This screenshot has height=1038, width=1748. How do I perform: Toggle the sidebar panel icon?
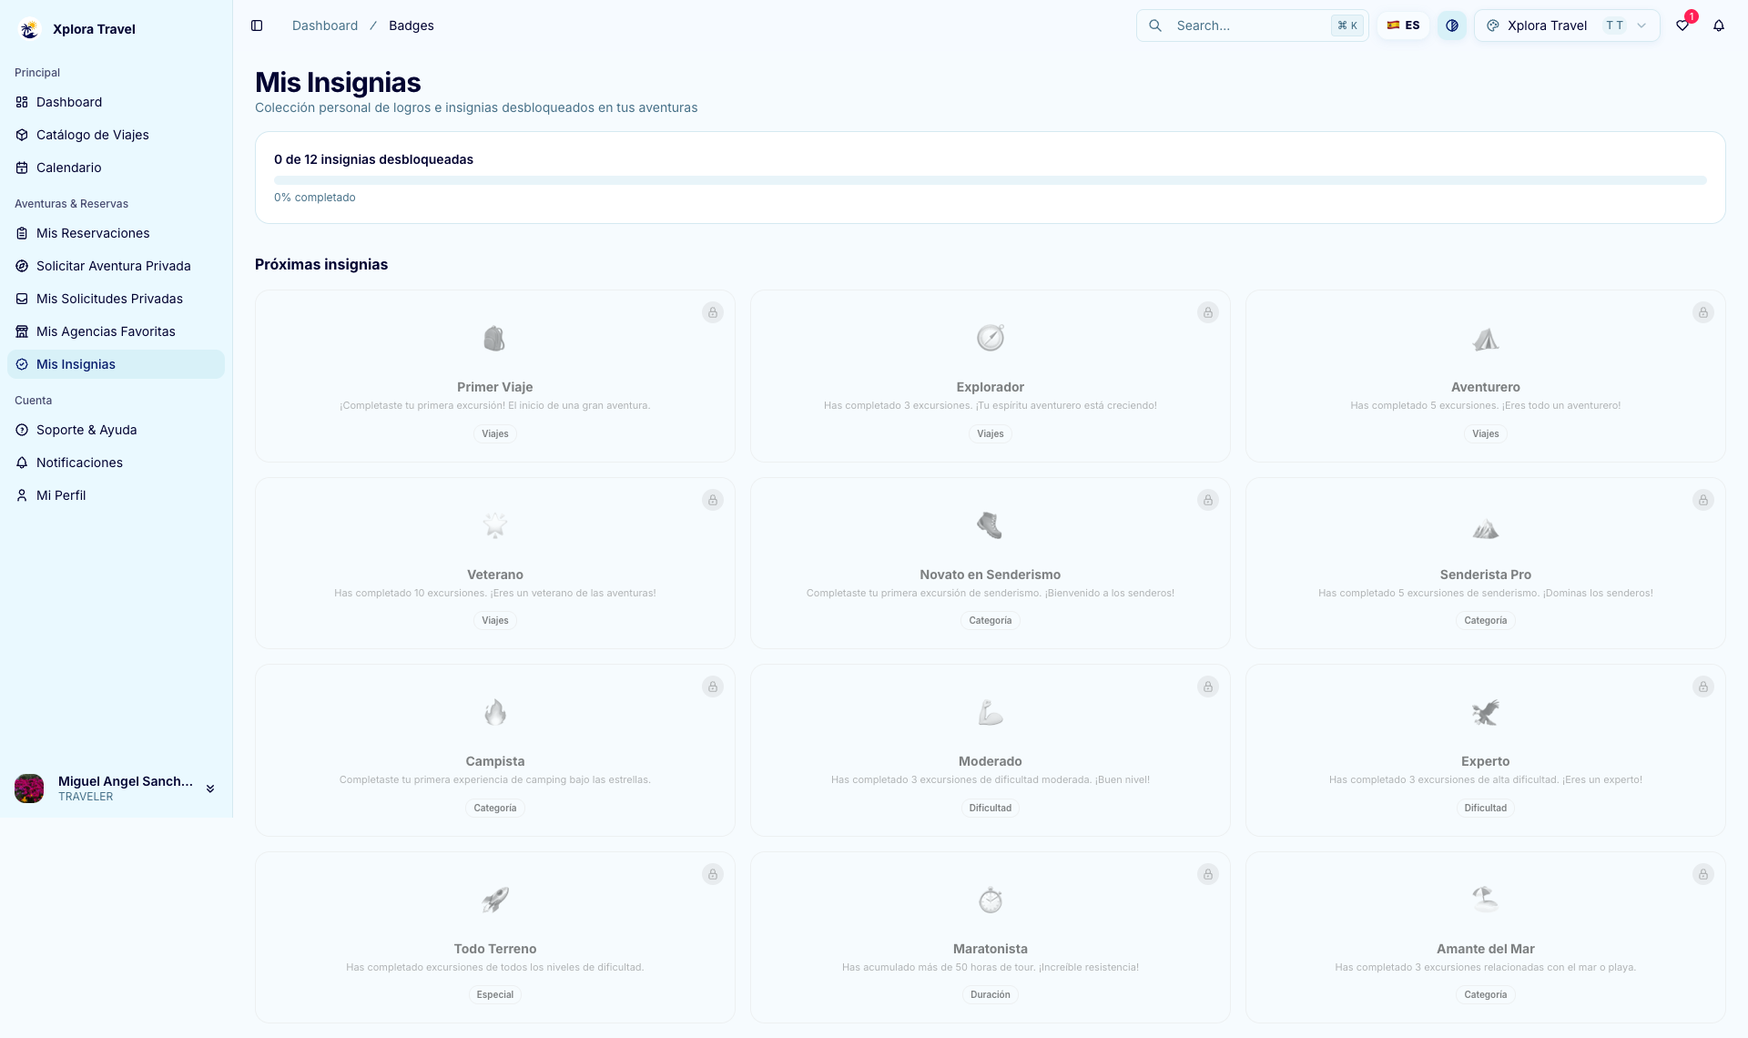[257, 25]
